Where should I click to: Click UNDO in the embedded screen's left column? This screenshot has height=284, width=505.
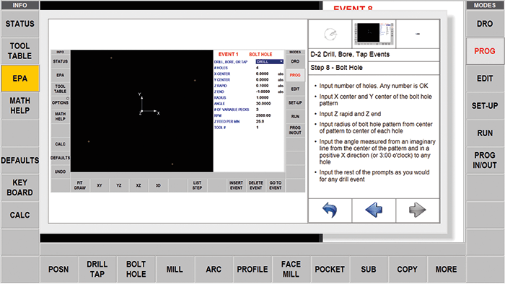(x=60, y=172)
